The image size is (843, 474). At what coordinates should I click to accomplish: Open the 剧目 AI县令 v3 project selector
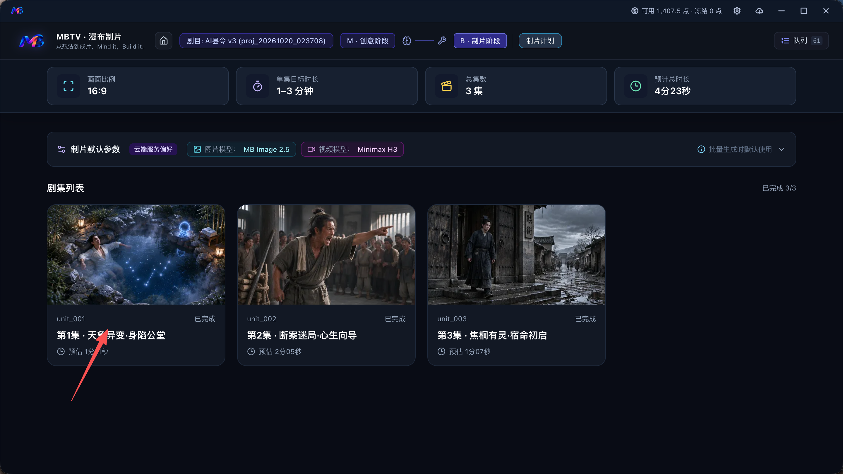[x=256, y=41]
